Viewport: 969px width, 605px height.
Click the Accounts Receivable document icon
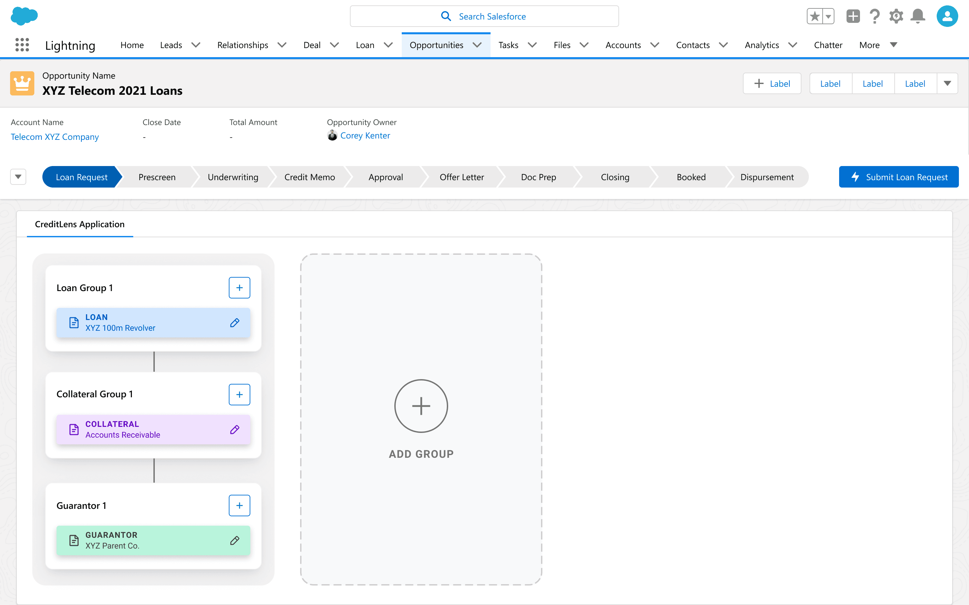tap(74, 429)
